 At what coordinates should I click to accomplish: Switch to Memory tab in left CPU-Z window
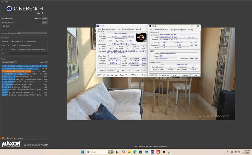pyautogui.click(x=113, y=29)
